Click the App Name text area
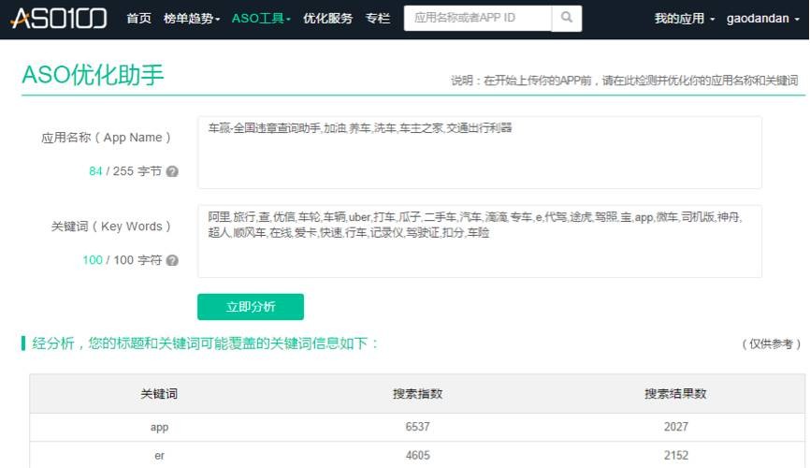 pos(480,153)
